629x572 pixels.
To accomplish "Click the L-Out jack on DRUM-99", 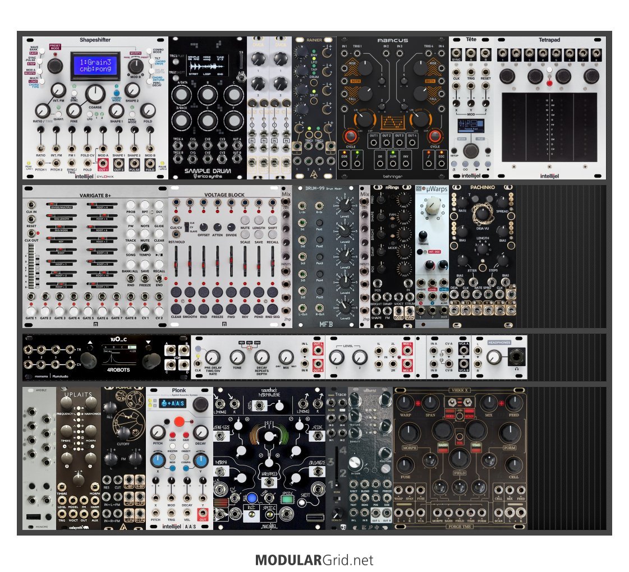I will (302, 308).
